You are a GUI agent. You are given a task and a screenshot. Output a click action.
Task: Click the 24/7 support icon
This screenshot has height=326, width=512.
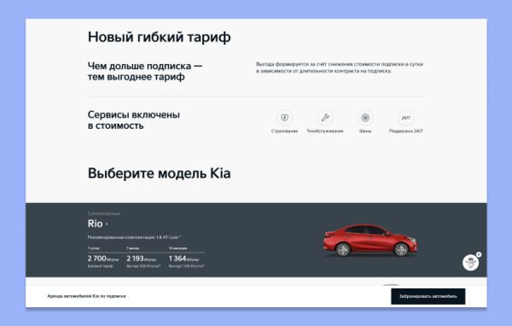coord(405,118)
